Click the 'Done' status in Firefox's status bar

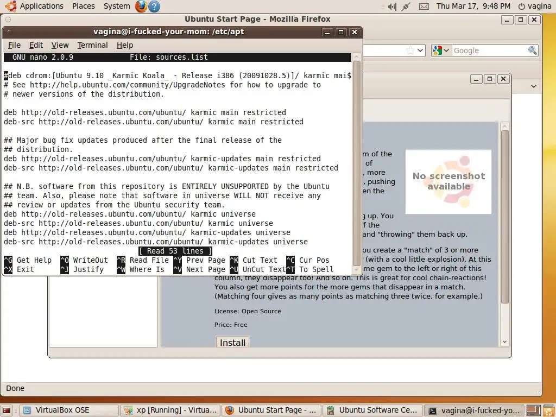coord(15,388)
